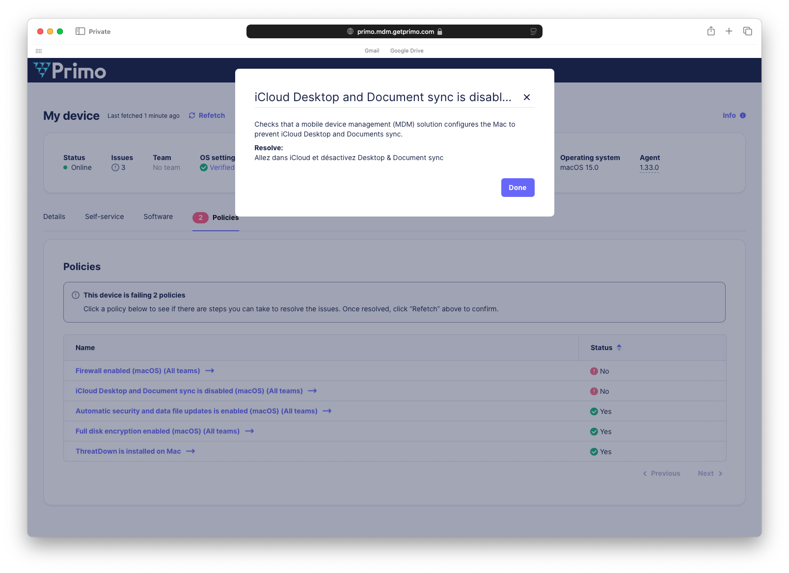
Task: Open iCloud Desktop and Document sync policy
Action: (x=189, y=391)
